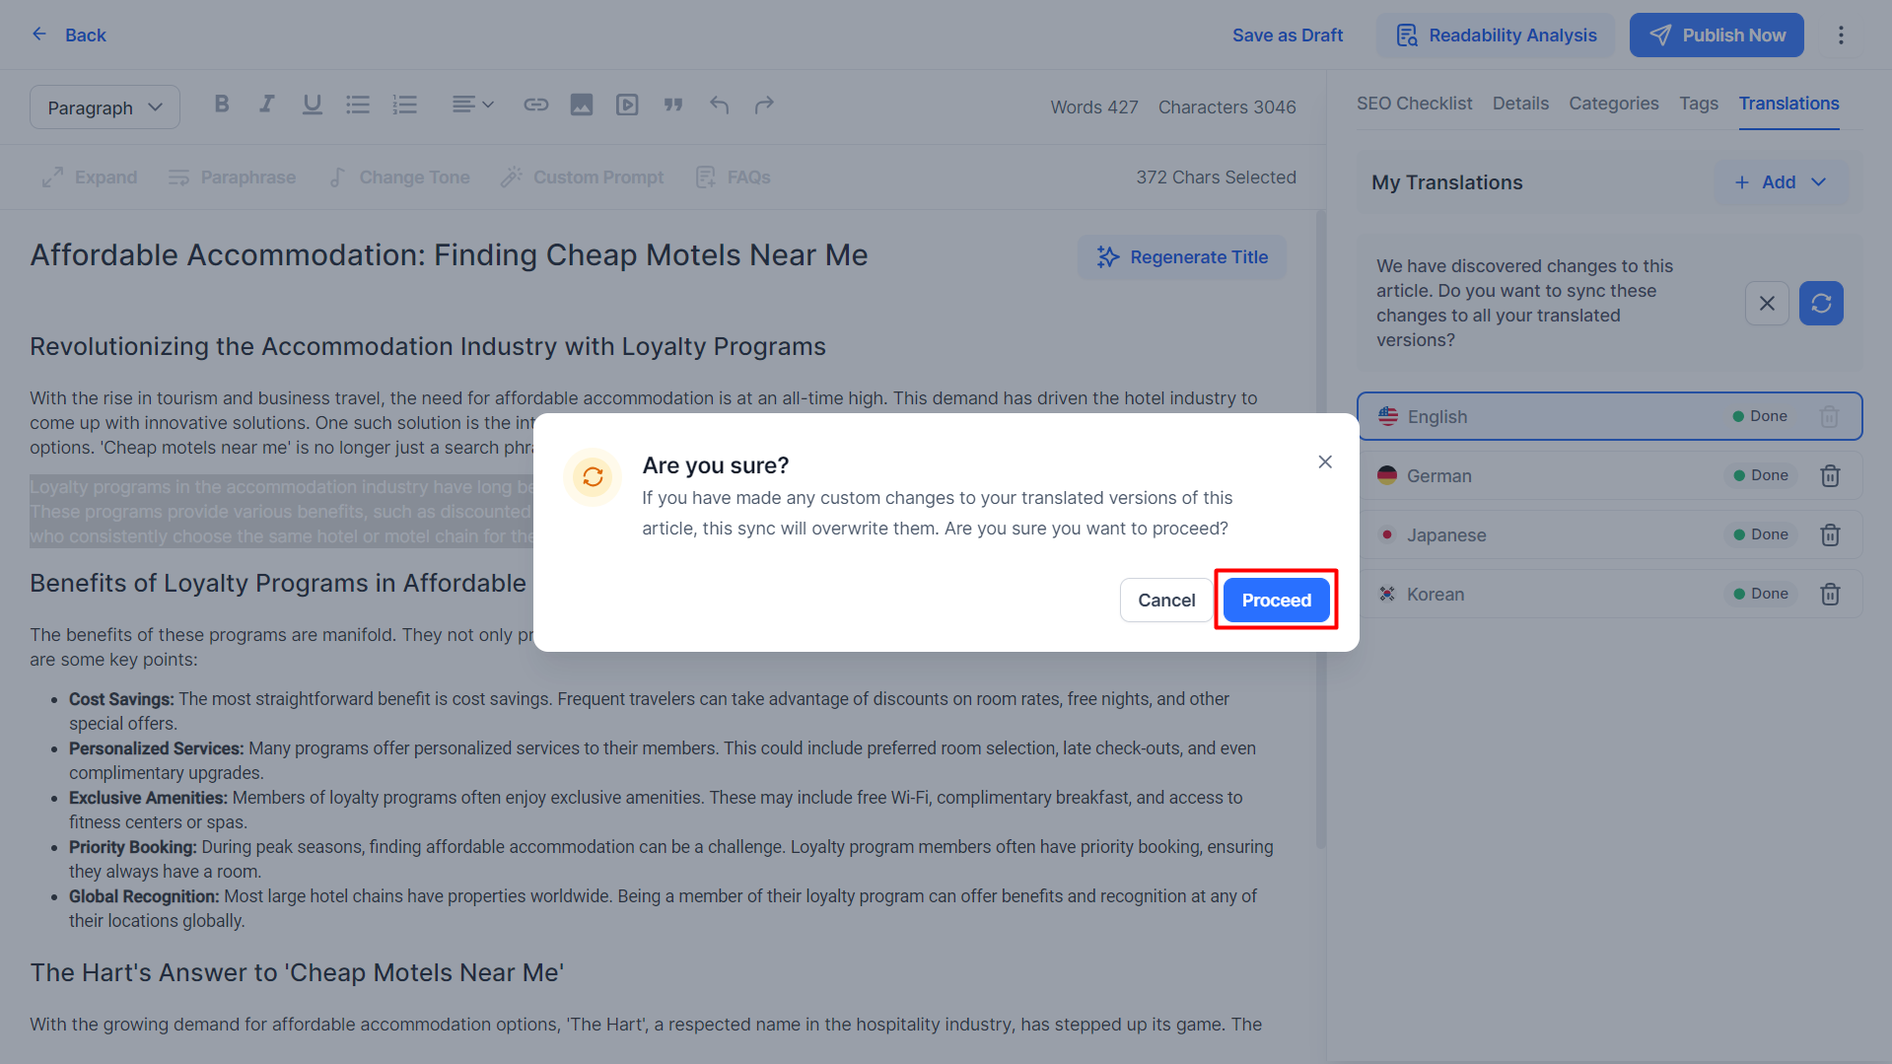Viewport: 1892px width, 1064px height.
Task: Switch to the SEO Checklist tab
Action: tap(1414, 104)
